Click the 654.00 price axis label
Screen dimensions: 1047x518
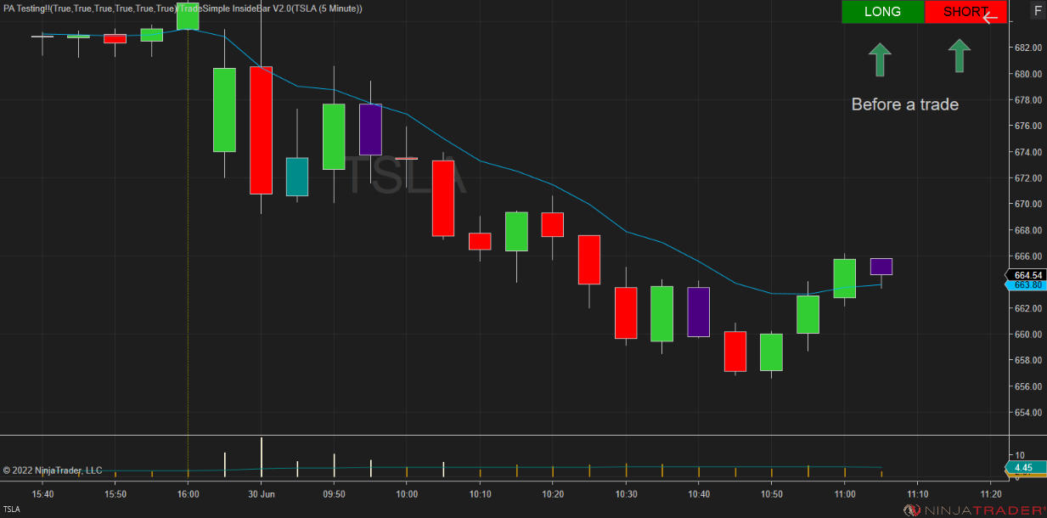click(x=1027, y=413)
